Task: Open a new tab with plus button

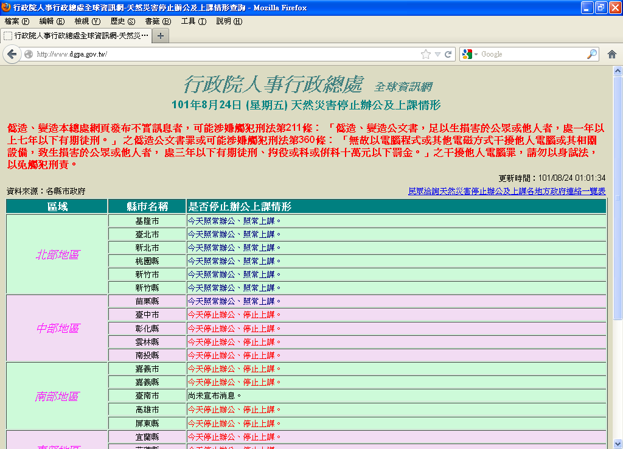Action: [161, 35]
